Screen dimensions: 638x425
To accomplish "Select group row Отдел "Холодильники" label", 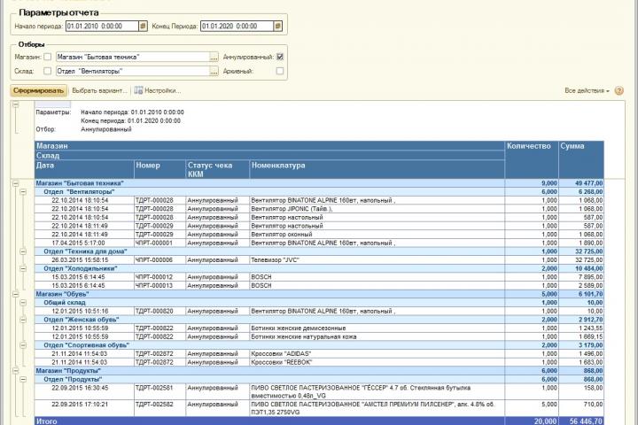I will 81,268.
